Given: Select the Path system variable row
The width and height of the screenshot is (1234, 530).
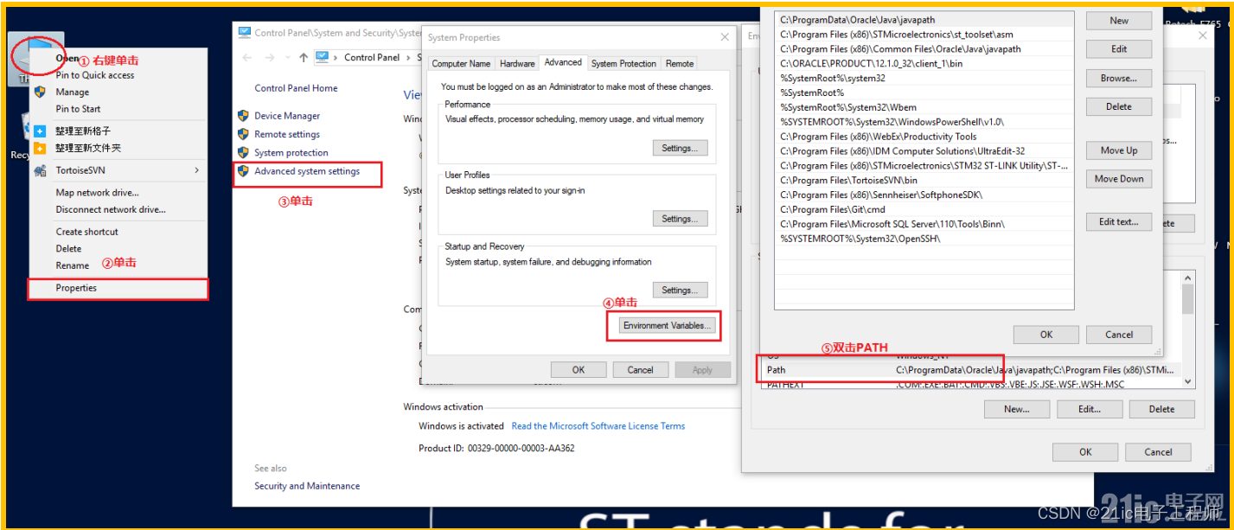Looking at the screenshot, I should (969, 370).
